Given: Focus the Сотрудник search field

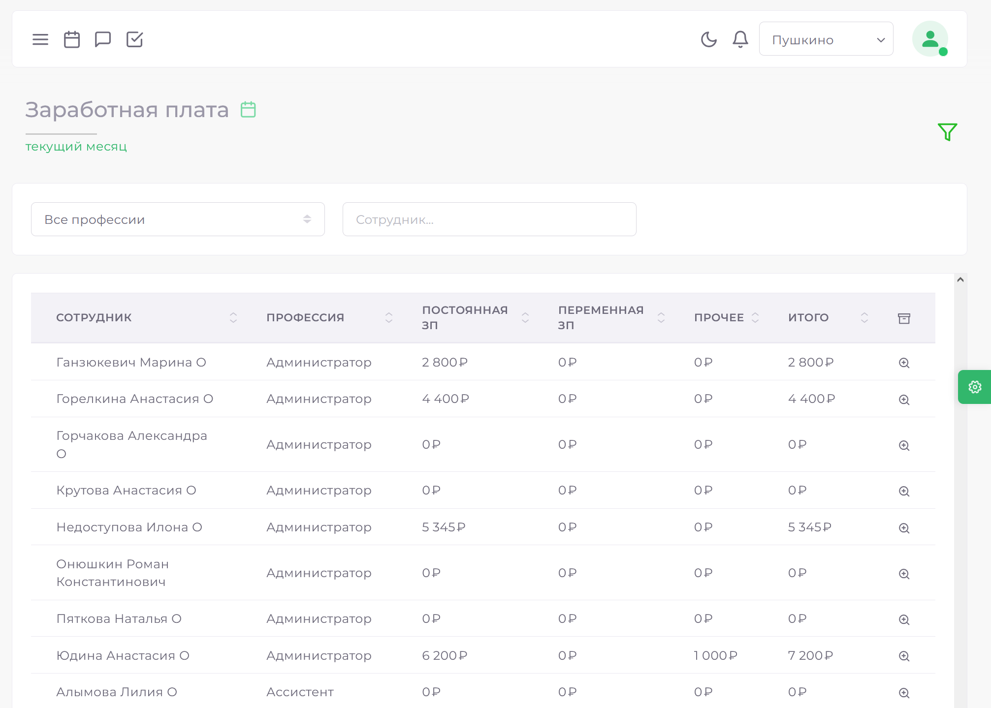Looking at the screenshot, I should 489,219.
